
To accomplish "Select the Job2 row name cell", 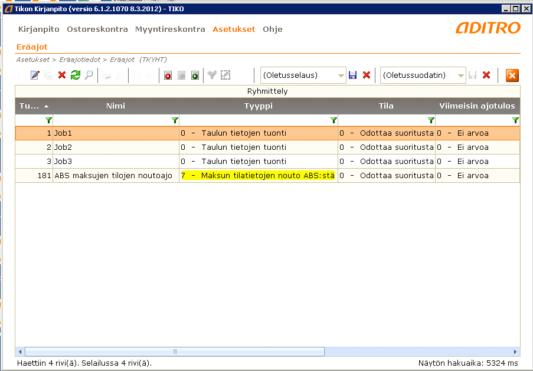I will (116, 147).
